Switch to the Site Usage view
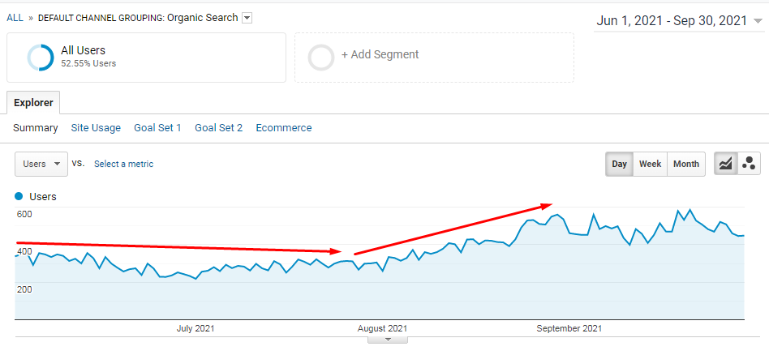This screenshot has width=769, height=355. click(96, 128)
